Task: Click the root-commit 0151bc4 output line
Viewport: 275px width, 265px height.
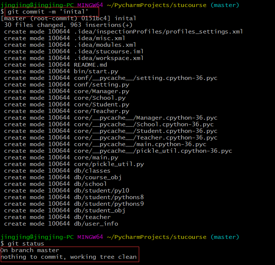Action: point(68,18)
